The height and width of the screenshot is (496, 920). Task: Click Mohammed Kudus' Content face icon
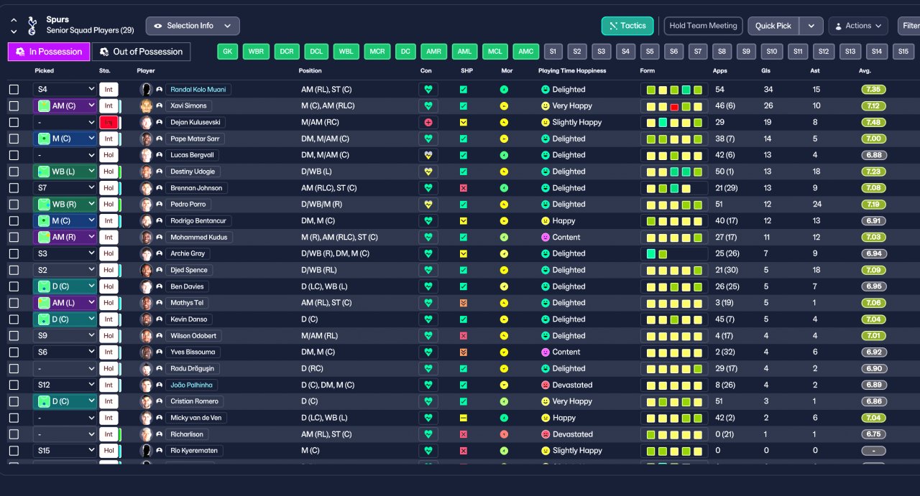point(546,238)
